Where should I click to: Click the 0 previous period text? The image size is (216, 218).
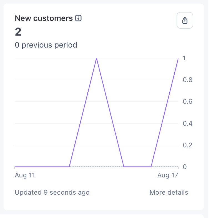pos(46,45)
